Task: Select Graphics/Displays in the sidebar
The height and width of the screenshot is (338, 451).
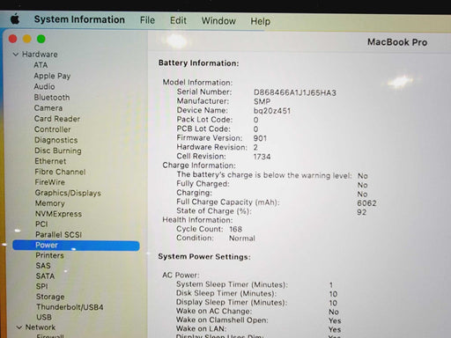Action: click(68, 193)
